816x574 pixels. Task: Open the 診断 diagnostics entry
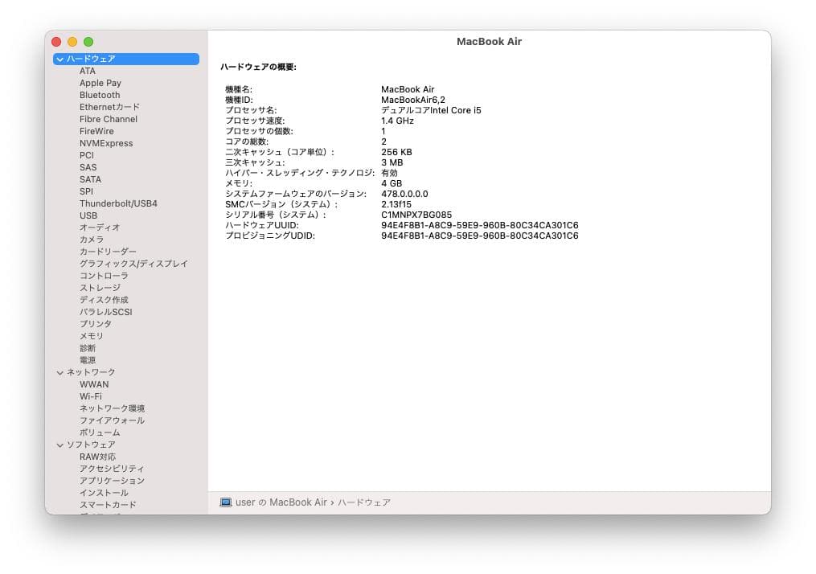[x=85, y=348]
